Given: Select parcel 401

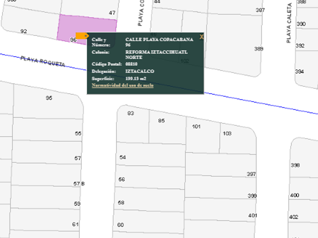Looking at the screenshot, I should click(x=253, y=216).
